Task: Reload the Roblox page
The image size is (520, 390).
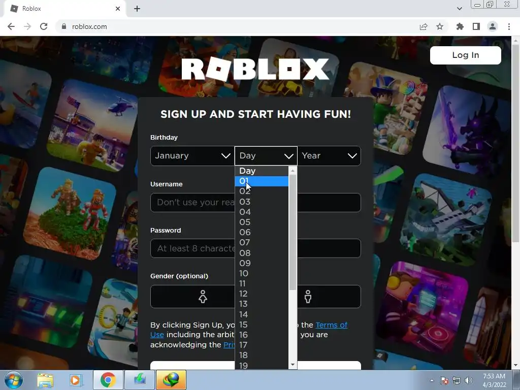Action: (x=44, y=26)
